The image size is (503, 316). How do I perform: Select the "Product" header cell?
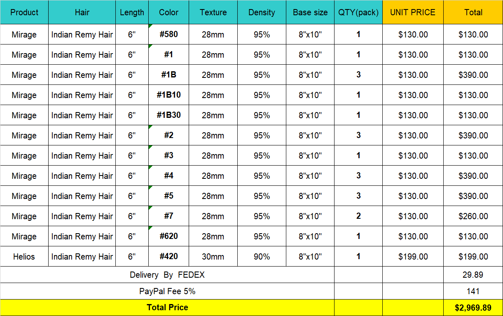24,12
